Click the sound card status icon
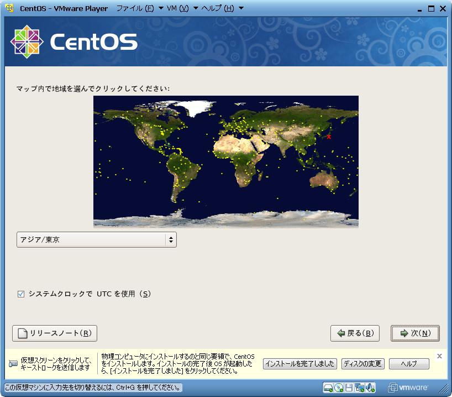The image size is (452, 397). click(x=370, y=387)
